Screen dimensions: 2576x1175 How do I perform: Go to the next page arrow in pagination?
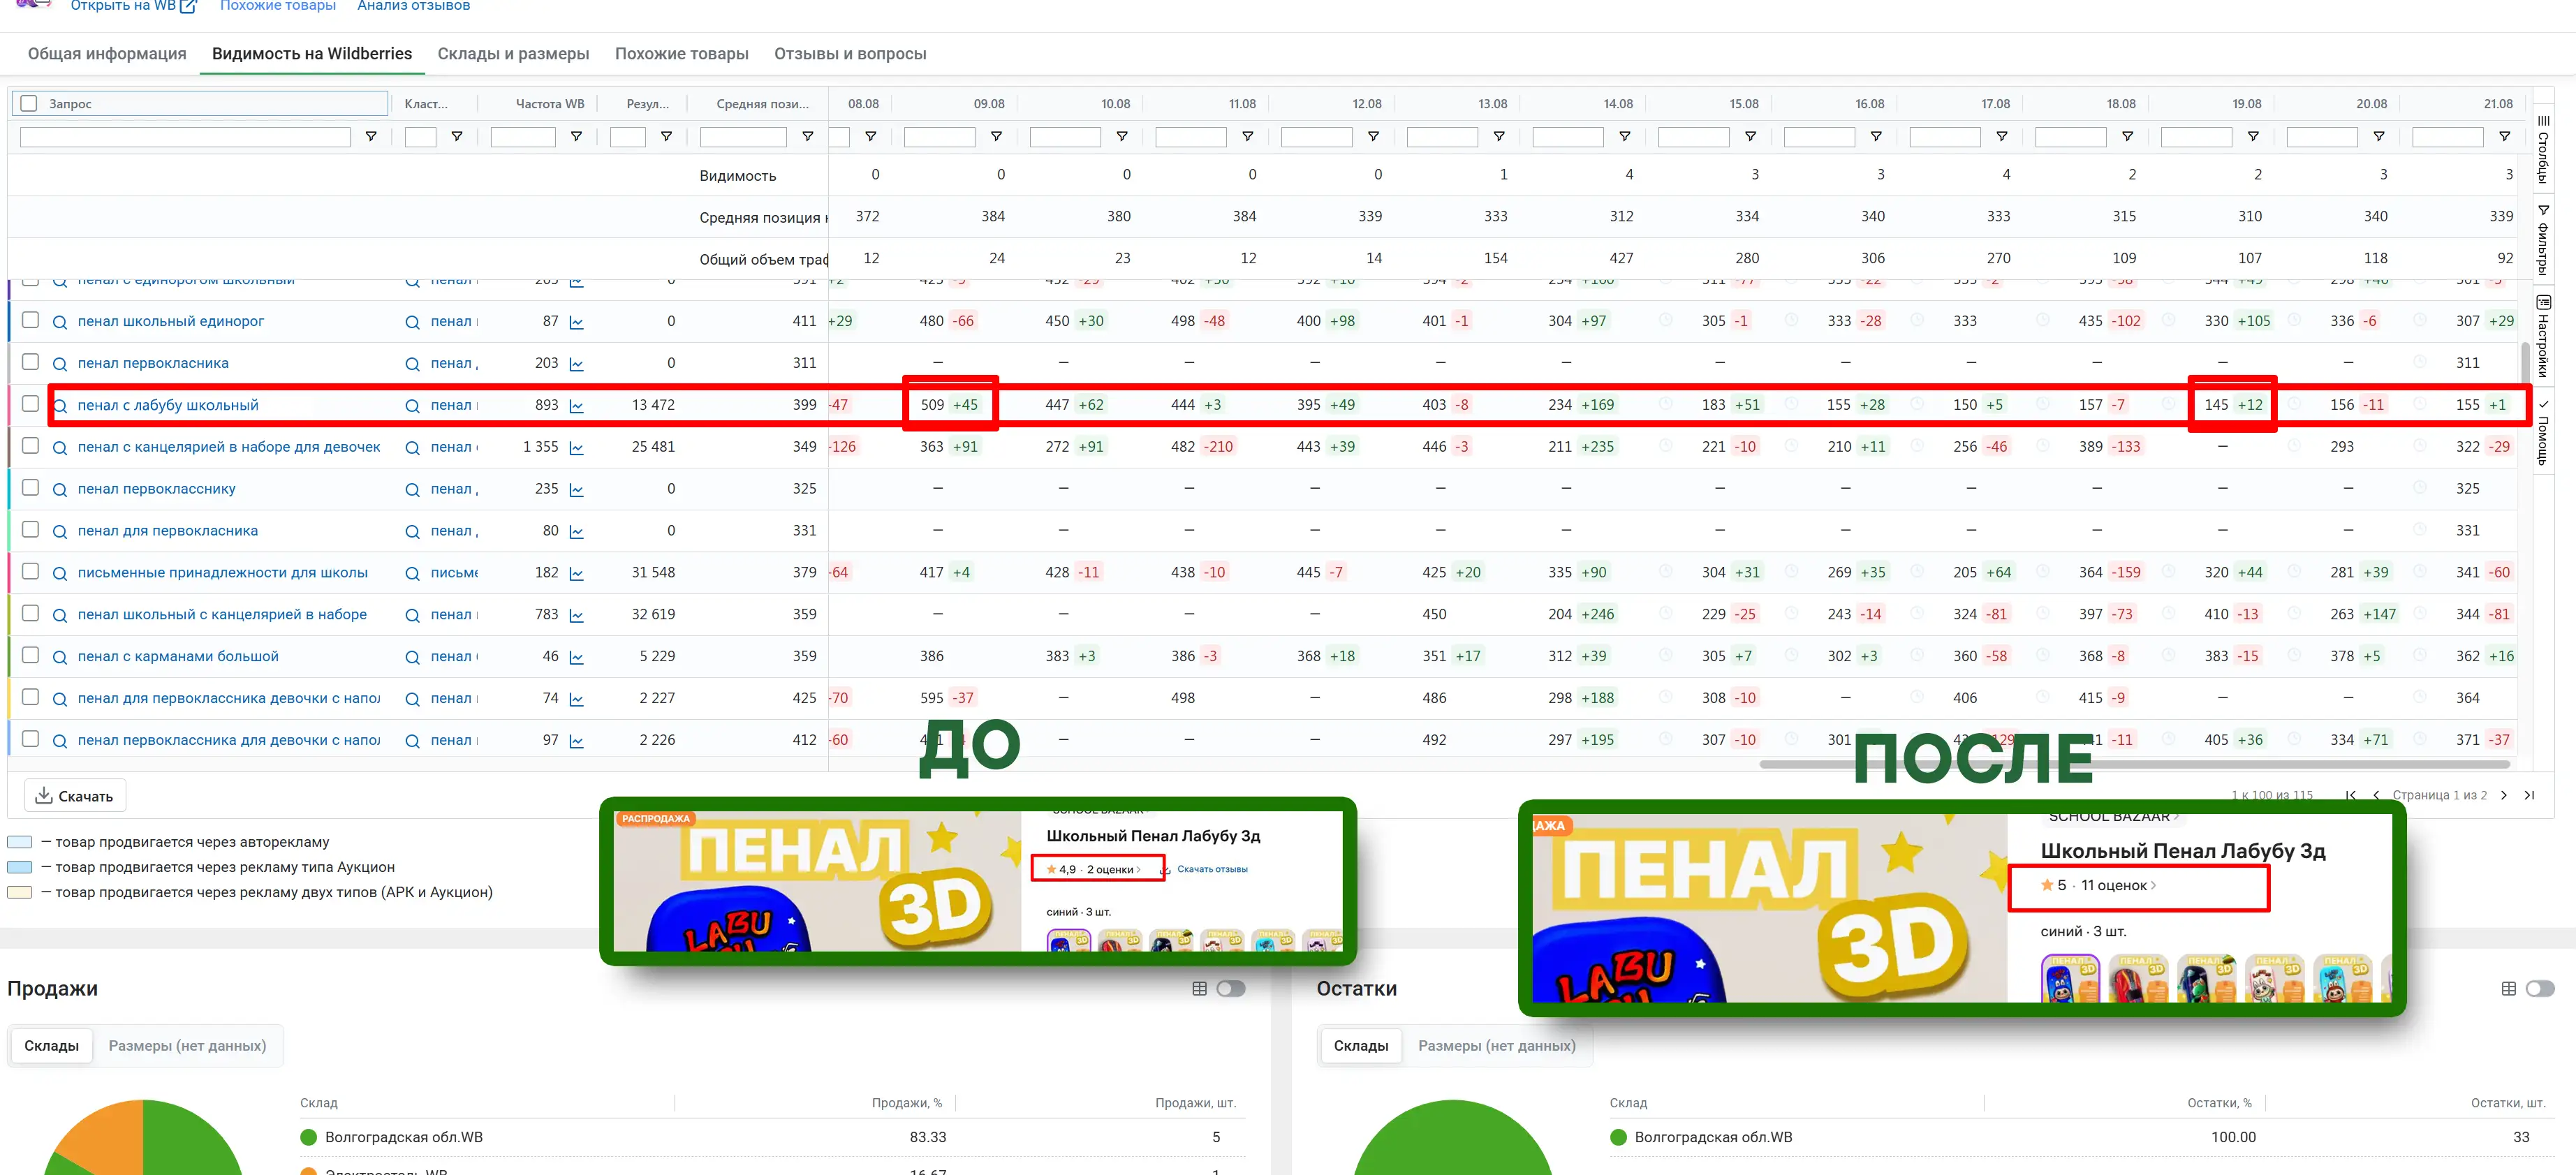(x=2503, y=795)
